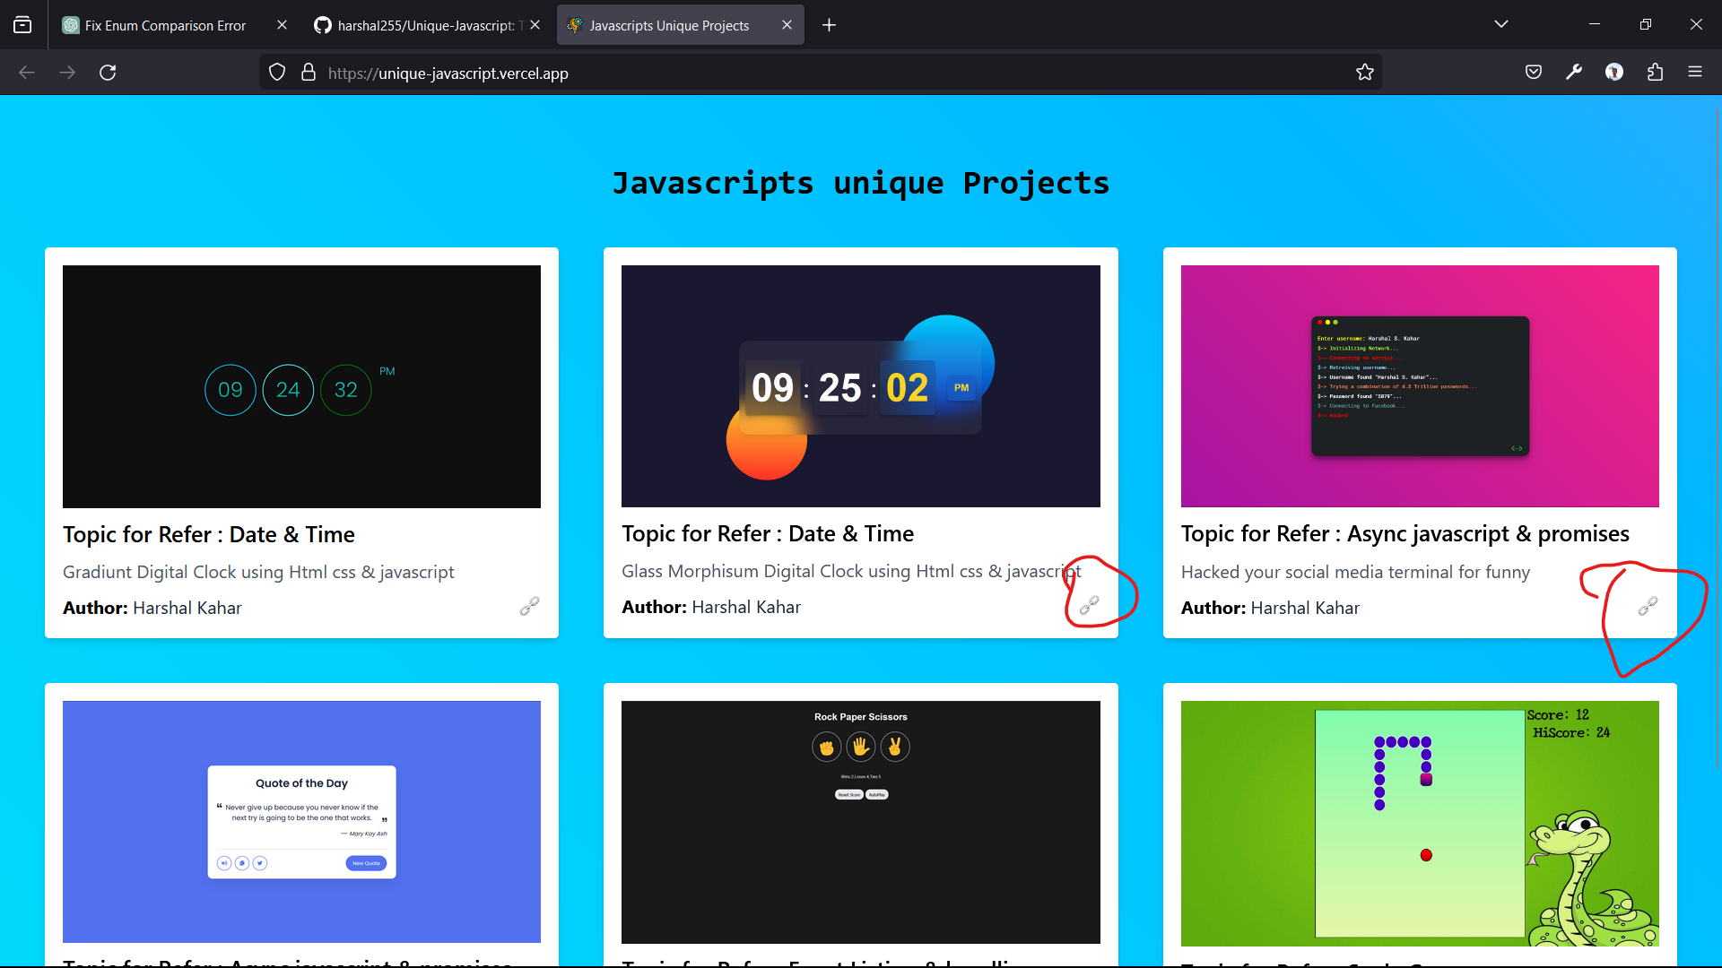
Task: Click the tracking protection shield icon
Action: pos(276,72)
